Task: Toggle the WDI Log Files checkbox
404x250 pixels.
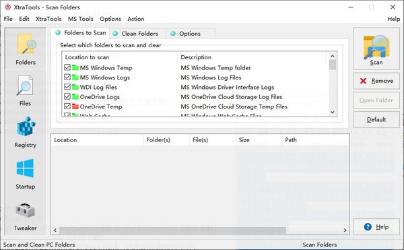Action: 67,87
